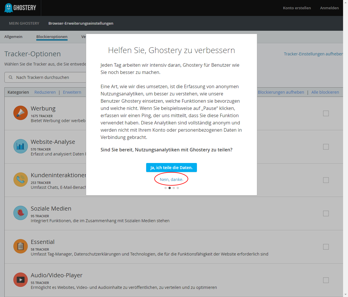Screen dimensions: 348x297
Task: Open the MEIN GHOSTERY section
Action: click(x=24, y=23)
